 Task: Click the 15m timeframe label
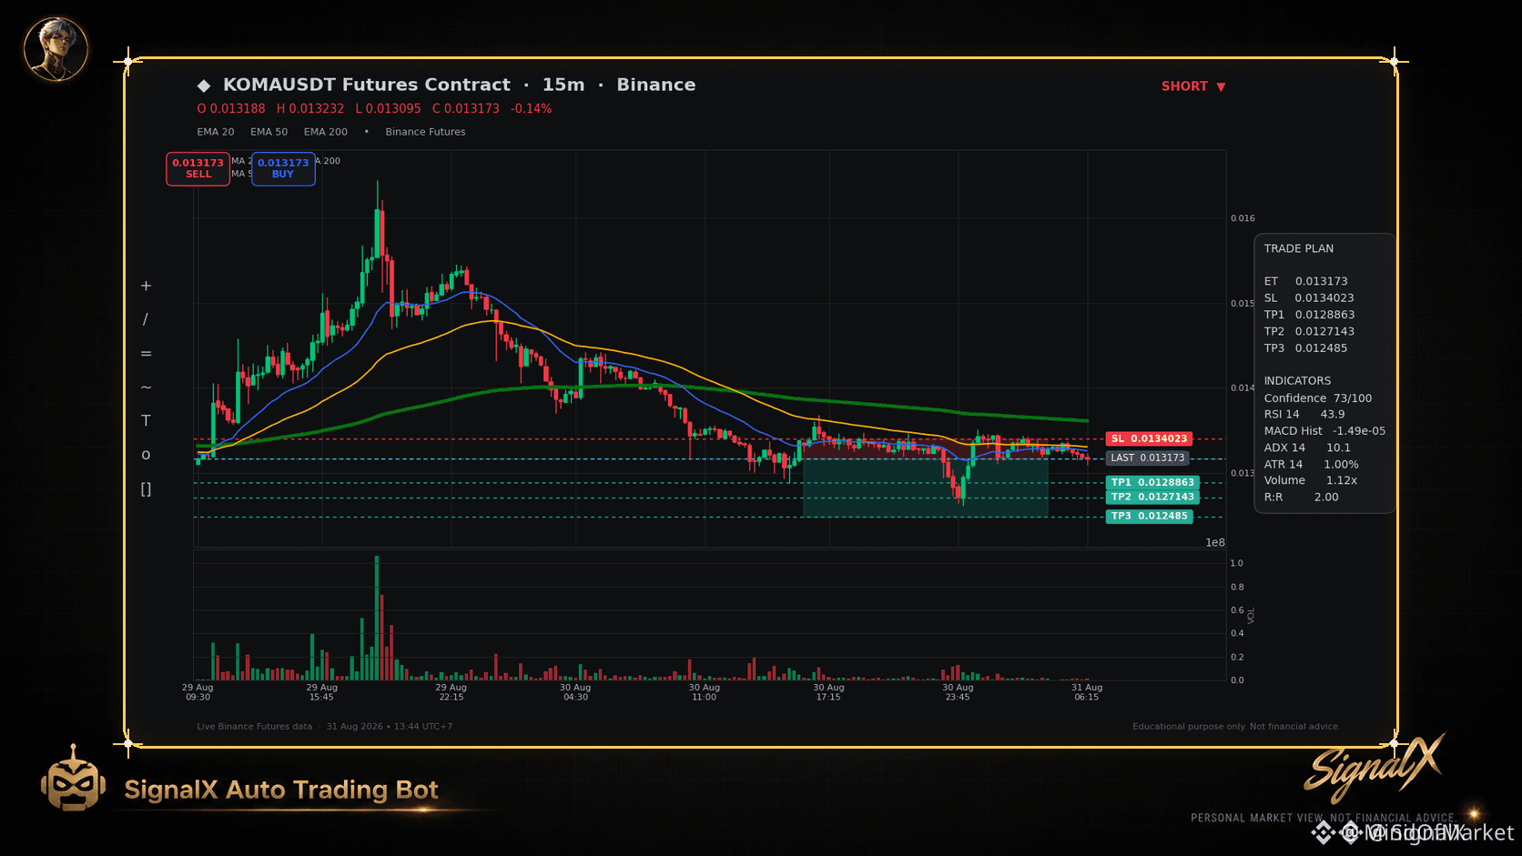click(563, 85)
